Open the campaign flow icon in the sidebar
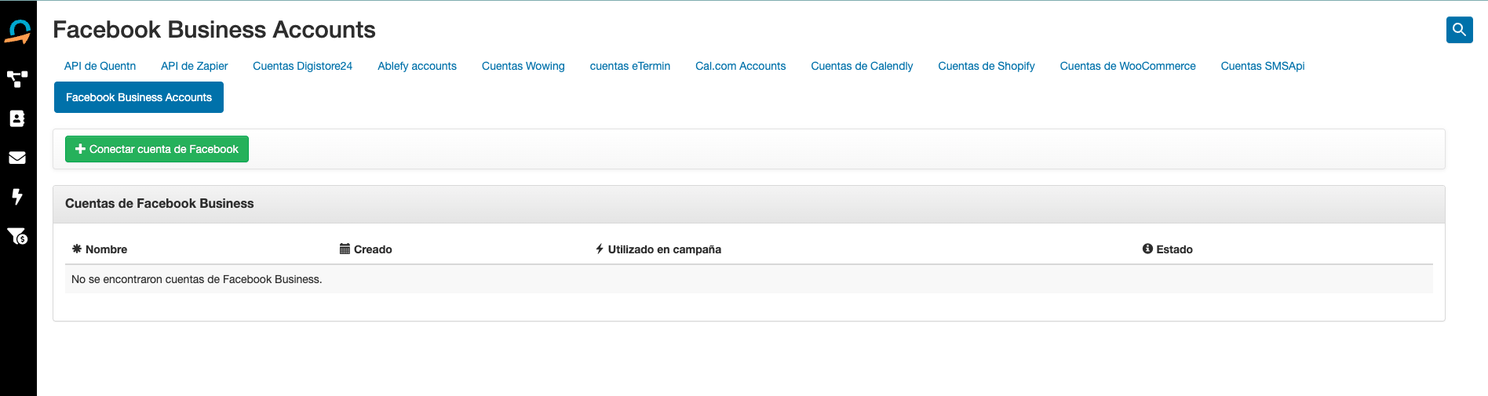This screenshot has height=396, width=1488. pos(17,79)
